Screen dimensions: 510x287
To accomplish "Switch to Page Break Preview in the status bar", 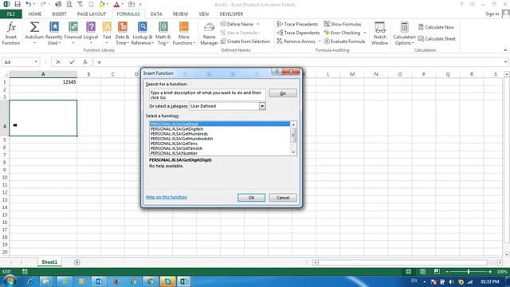I will [x=437, y=271].
